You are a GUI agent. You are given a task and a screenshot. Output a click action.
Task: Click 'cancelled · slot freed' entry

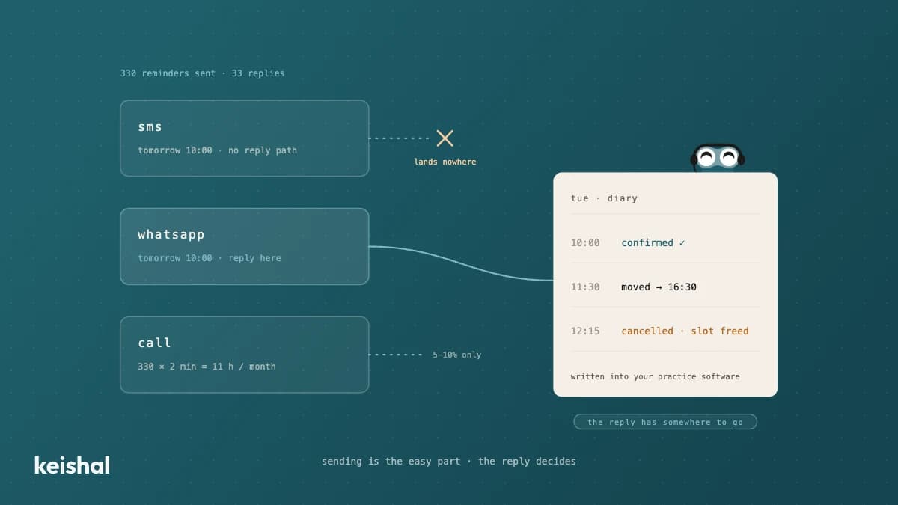(685, 331)
